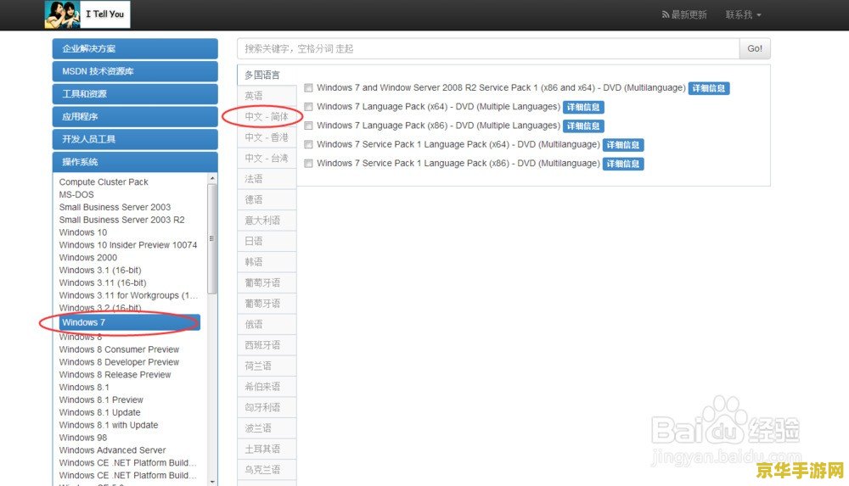Switch to the 俄语 tab

pyautogui.click(x=267, y=325)
